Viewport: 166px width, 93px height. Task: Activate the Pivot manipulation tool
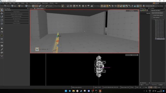coord(2,24)
